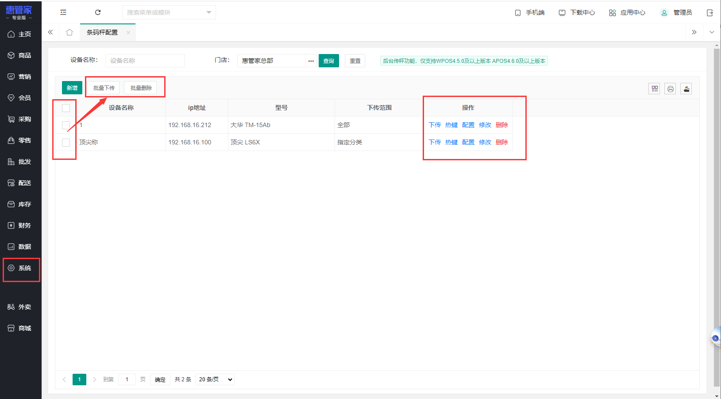The image size is (721, 399).
Task: Click 修改 for 顶尖称 row
Action: (x=485, y=142)
